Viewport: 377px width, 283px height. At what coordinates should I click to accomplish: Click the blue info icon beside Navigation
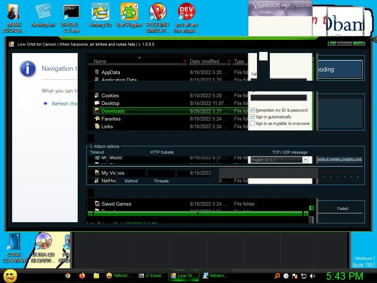tap(28, 69)
